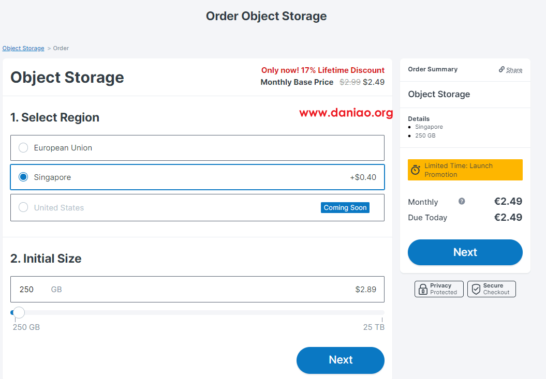The image size is (546, 379).
Task: Select the United States region radio button
Action: coord(23,207)
